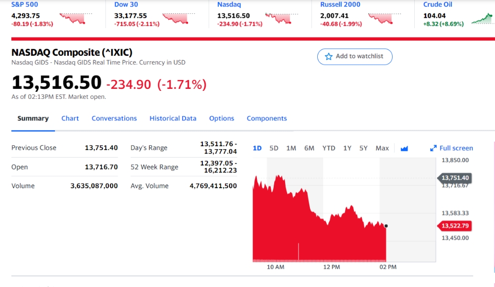
Task: Click the star icon beside Add to watchlist
Action: pos(329,56)
